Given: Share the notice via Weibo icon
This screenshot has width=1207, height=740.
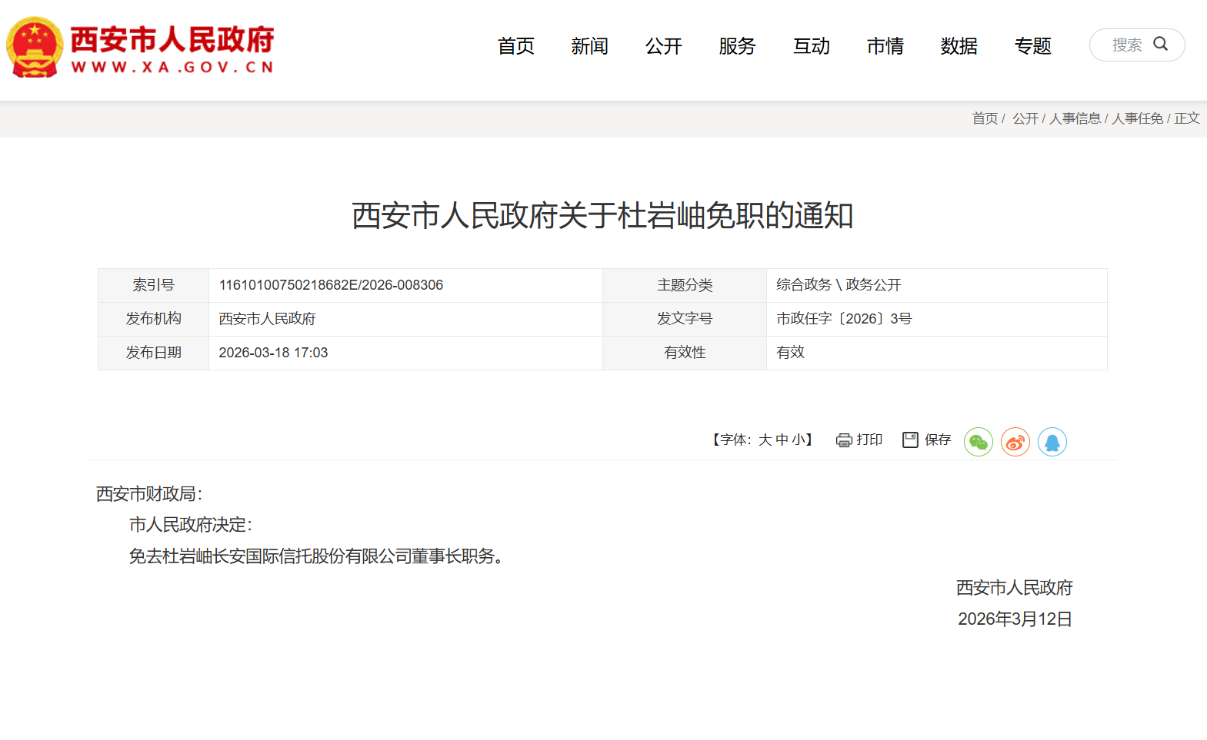Looking at the screenshot, I should [1015, 442].
